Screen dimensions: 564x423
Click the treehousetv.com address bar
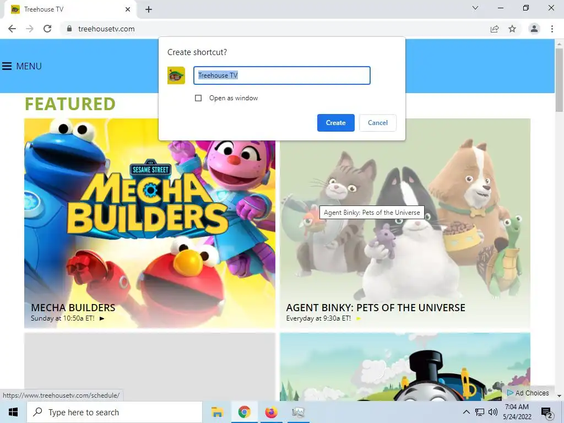tap(277, 29)
